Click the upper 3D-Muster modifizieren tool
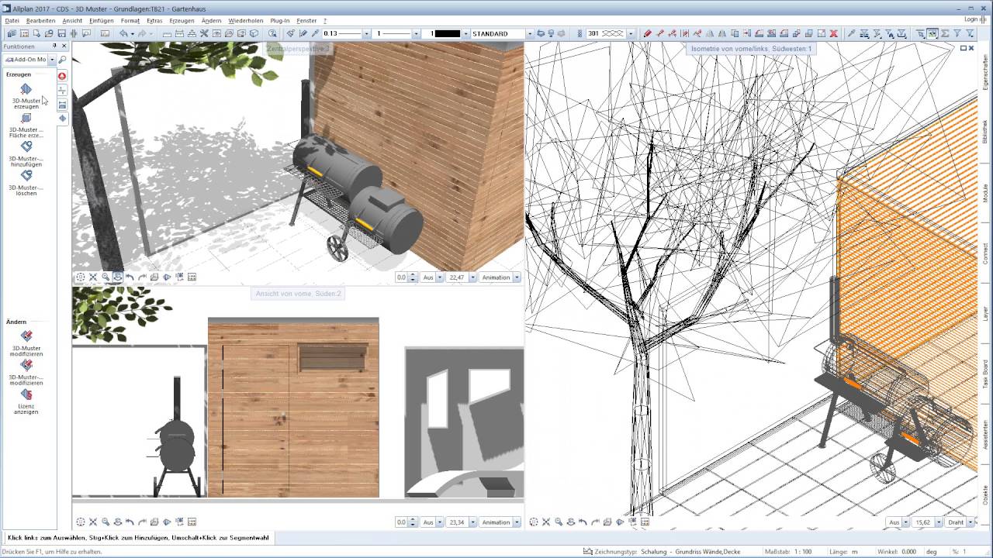This screenshot has height=558, width=993. coord(26,343)
